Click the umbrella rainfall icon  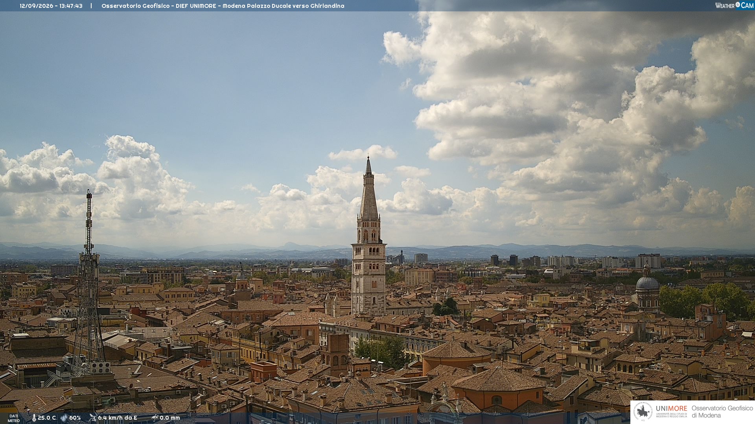click(155, 418)
